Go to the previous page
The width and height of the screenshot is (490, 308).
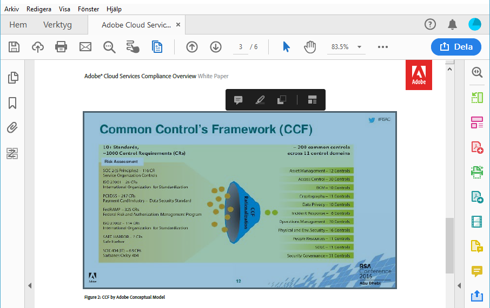pos(192,47)
